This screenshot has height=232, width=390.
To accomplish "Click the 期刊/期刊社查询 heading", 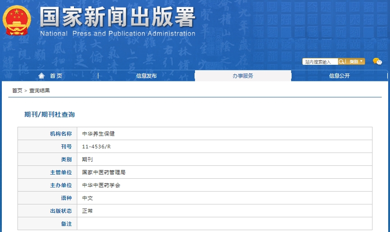I will (49, 114).
